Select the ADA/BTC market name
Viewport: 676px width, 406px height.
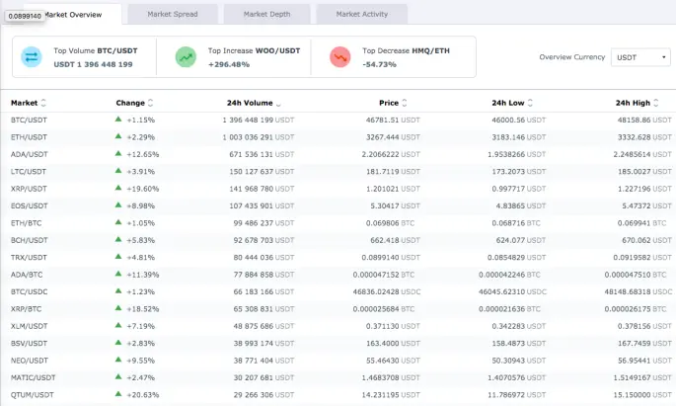tap(27, 275)
